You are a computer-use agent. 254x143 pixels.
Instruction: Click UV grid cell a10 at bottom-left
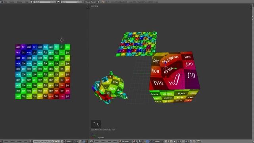pyautogui.click(x=18, y=96)
